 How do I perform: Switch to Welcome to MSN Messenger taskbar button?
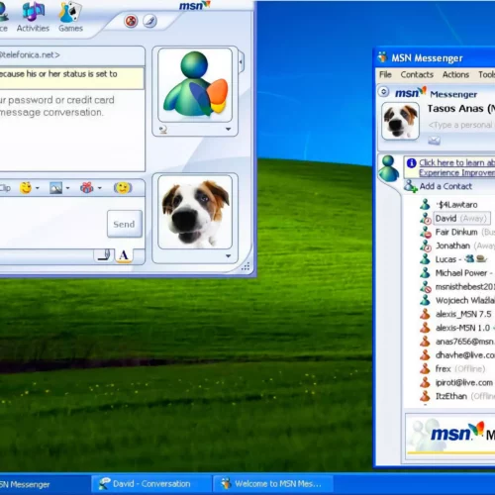tap(272, 484)
